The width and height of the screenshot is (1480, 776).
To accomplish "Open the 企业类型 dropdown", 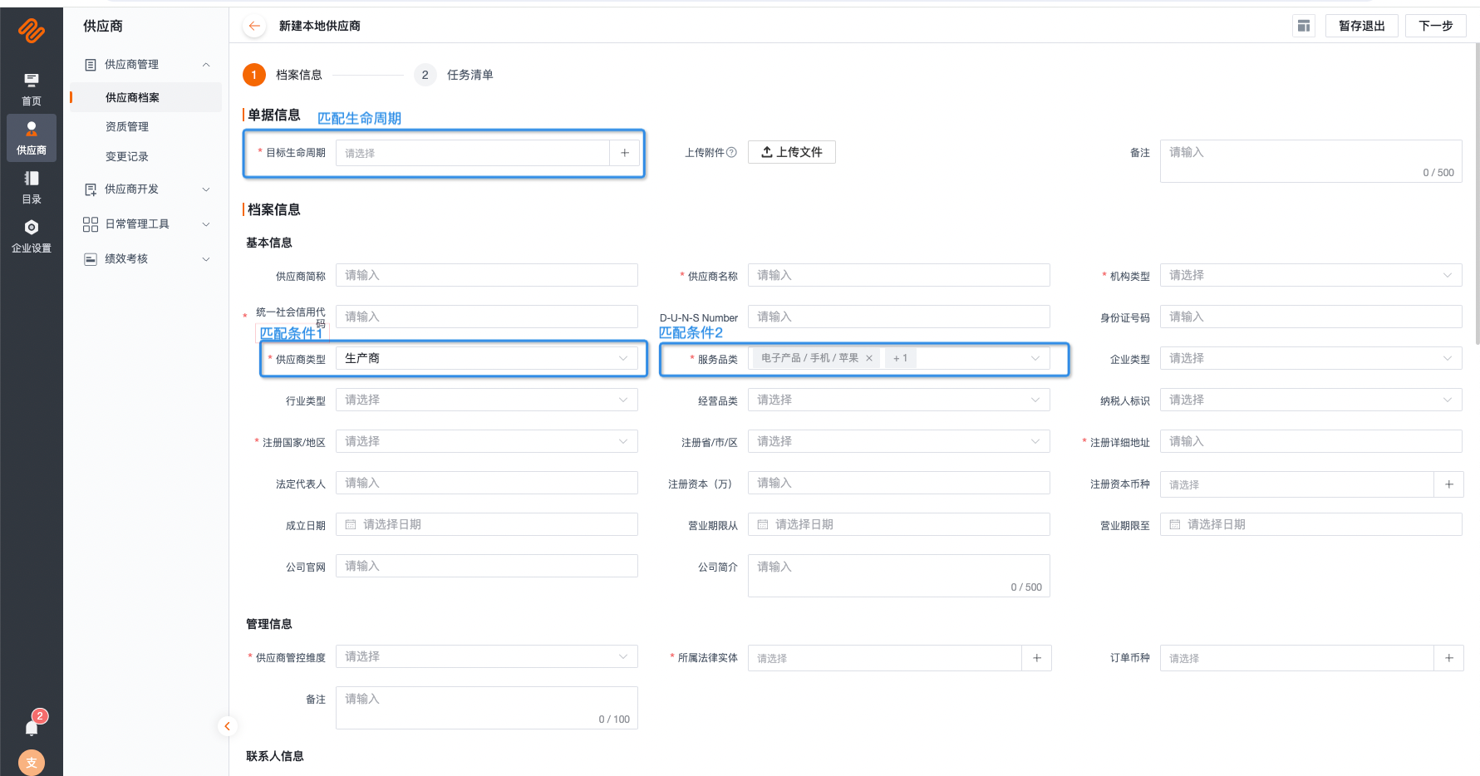I will [x=1311, y=358].
